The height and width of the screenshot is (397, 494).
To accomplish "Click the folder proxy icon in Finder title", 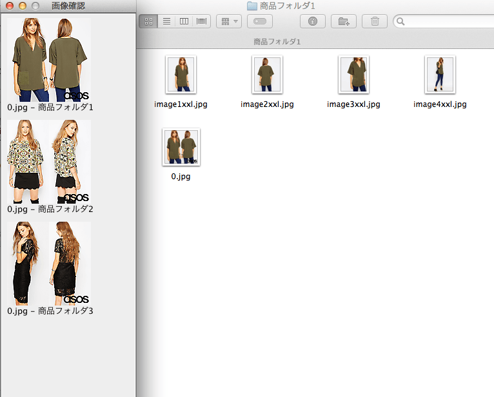I will [x=252, y=6].
